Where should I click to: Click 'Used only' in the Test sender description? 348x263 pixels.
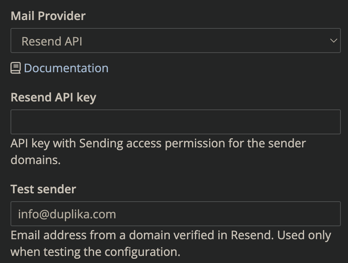click(304, 236)
